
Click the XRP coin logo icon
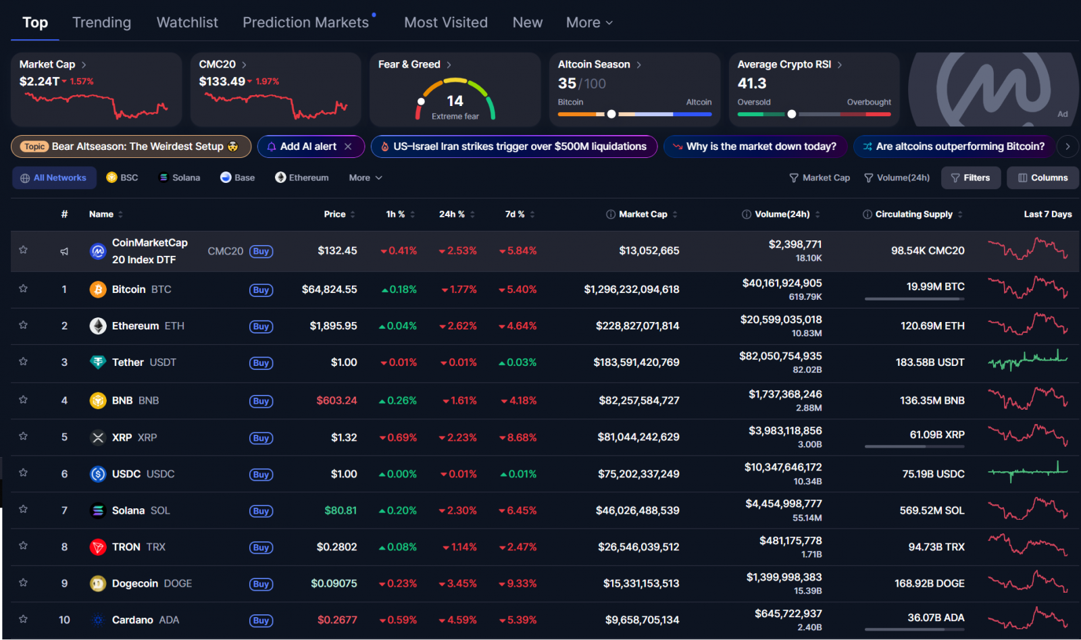click(98, 438)
